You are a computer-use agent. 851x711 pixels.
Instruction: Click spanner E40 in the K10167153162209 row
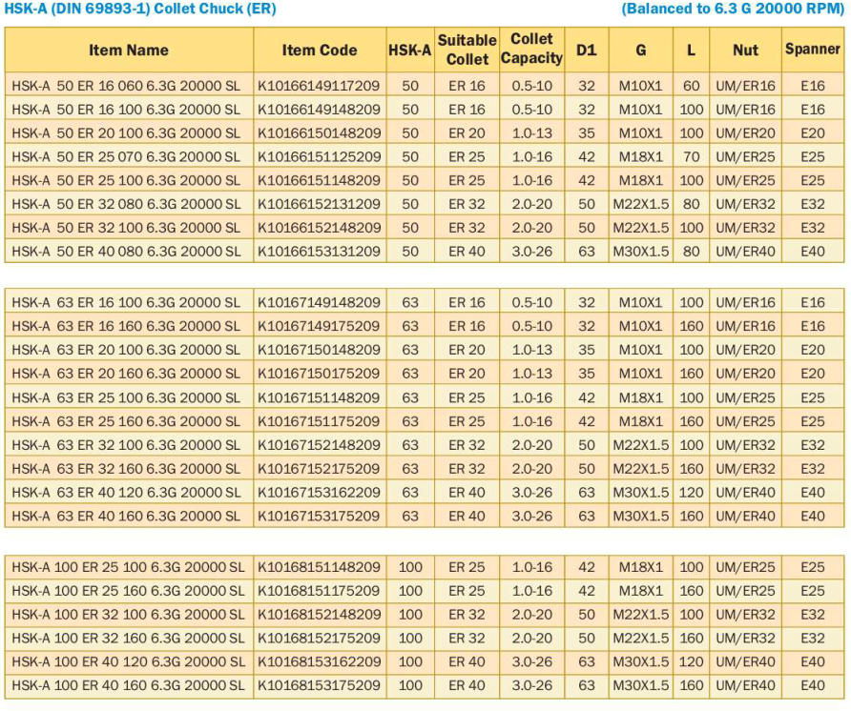pyautogui.click(x=813, y=493)
